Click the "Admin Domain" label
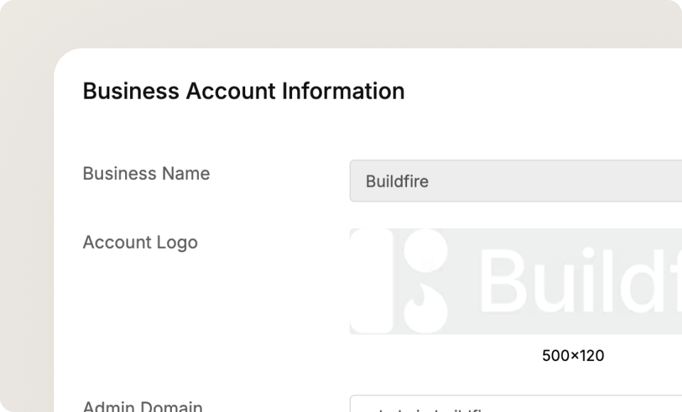 coord(143,406)
